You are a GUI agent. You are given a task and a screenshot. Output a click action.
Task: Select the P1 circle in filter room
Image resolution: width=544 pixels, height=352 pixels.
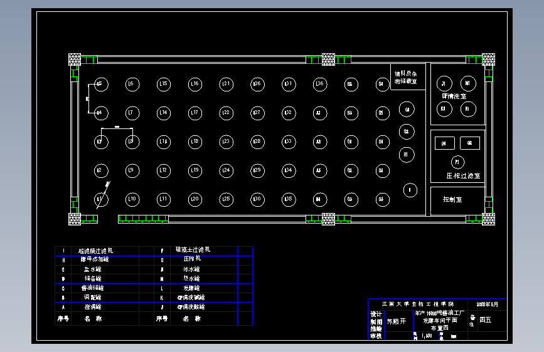pos(457,162)
